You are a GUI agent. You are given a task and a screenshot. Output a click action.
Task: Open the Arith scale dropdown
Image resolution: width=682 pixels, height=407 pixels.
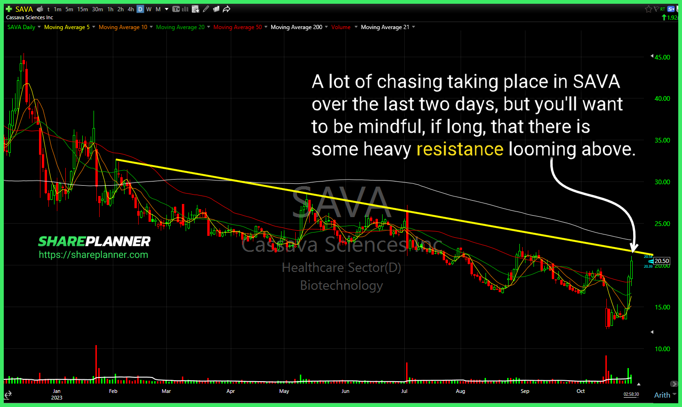(665, 395)
